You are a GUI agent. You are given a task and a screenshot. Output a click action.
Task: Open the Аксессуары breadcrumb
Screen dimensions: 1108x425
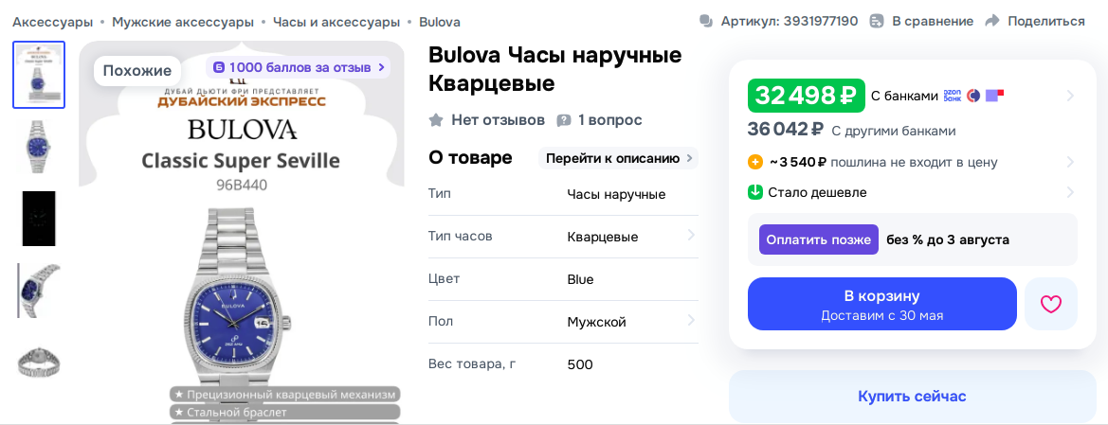click(x=52, y=22)
